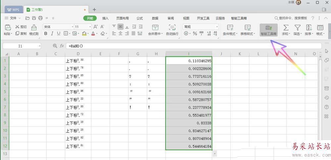This screenshot has width=331, height=160.
Task: Click the save icon in quick access
Action: click(x=34, y=18)
